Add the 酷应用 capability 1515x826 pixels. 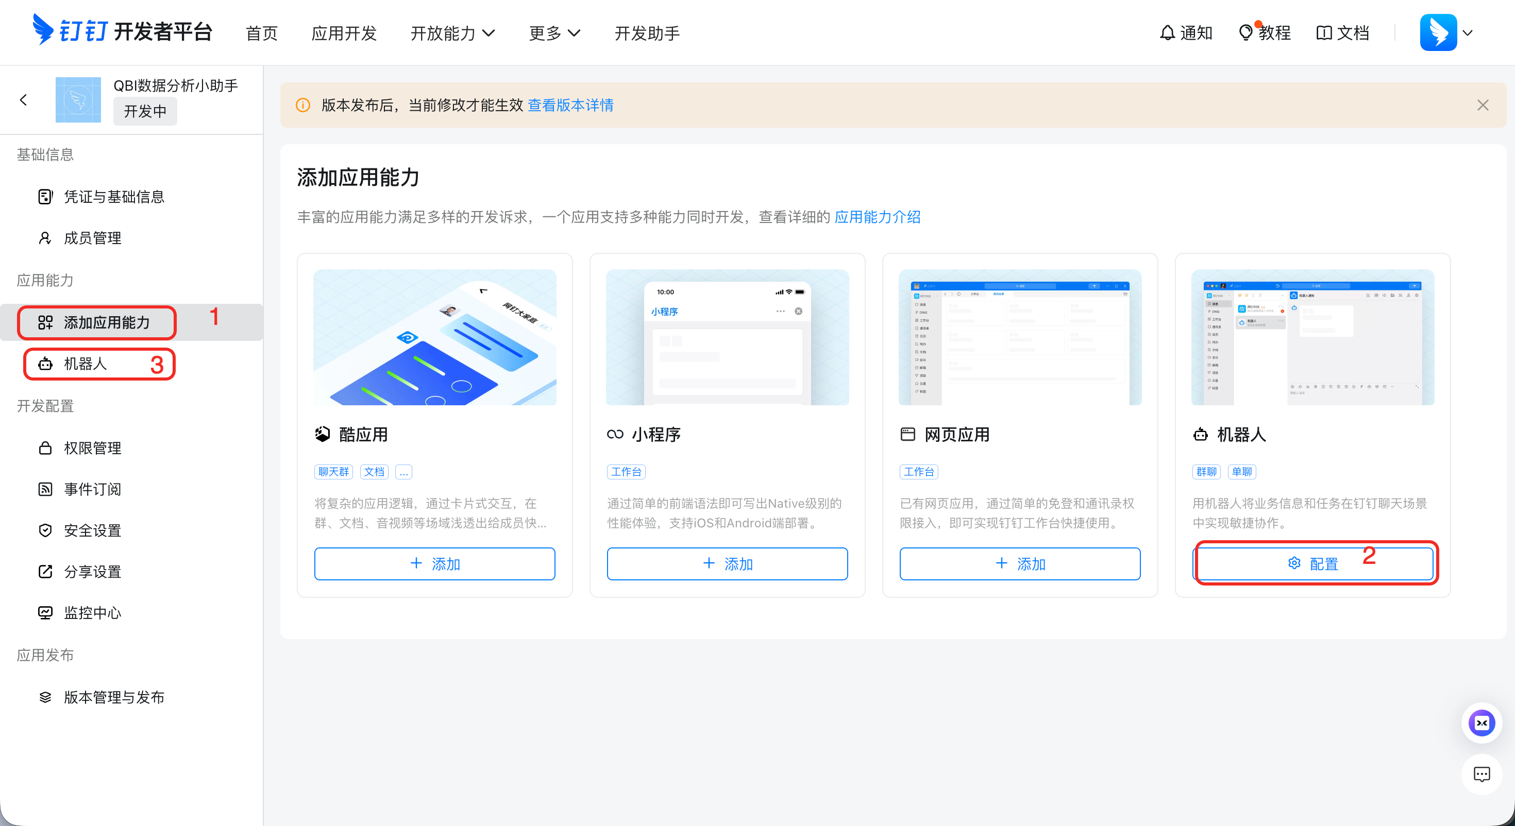(x=434, y=564)
